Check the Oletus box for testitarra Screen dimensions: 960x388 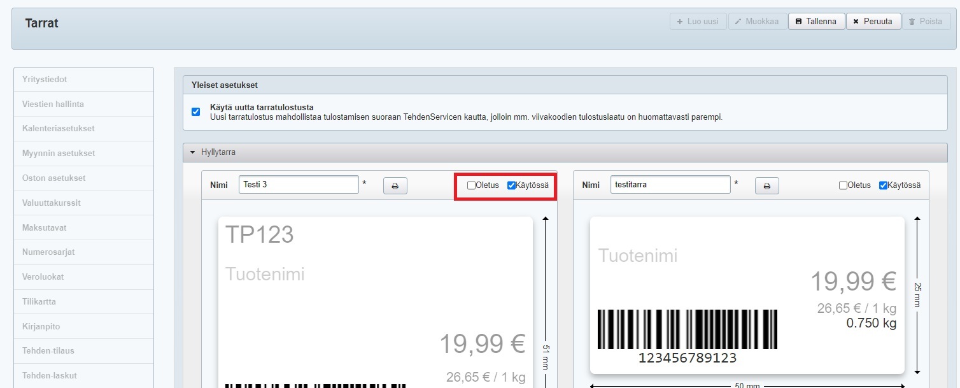tap(843, 185)
